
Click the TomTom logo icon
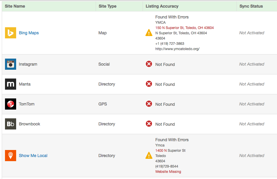click(x=11, y=104)
